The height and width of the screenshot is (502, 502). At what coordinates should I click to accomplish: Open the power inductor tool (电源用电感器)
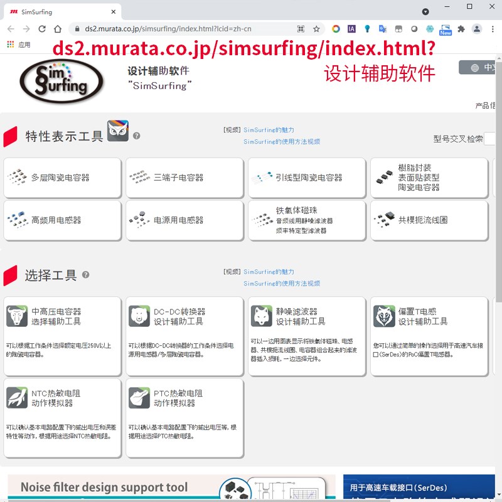(184, 221)
